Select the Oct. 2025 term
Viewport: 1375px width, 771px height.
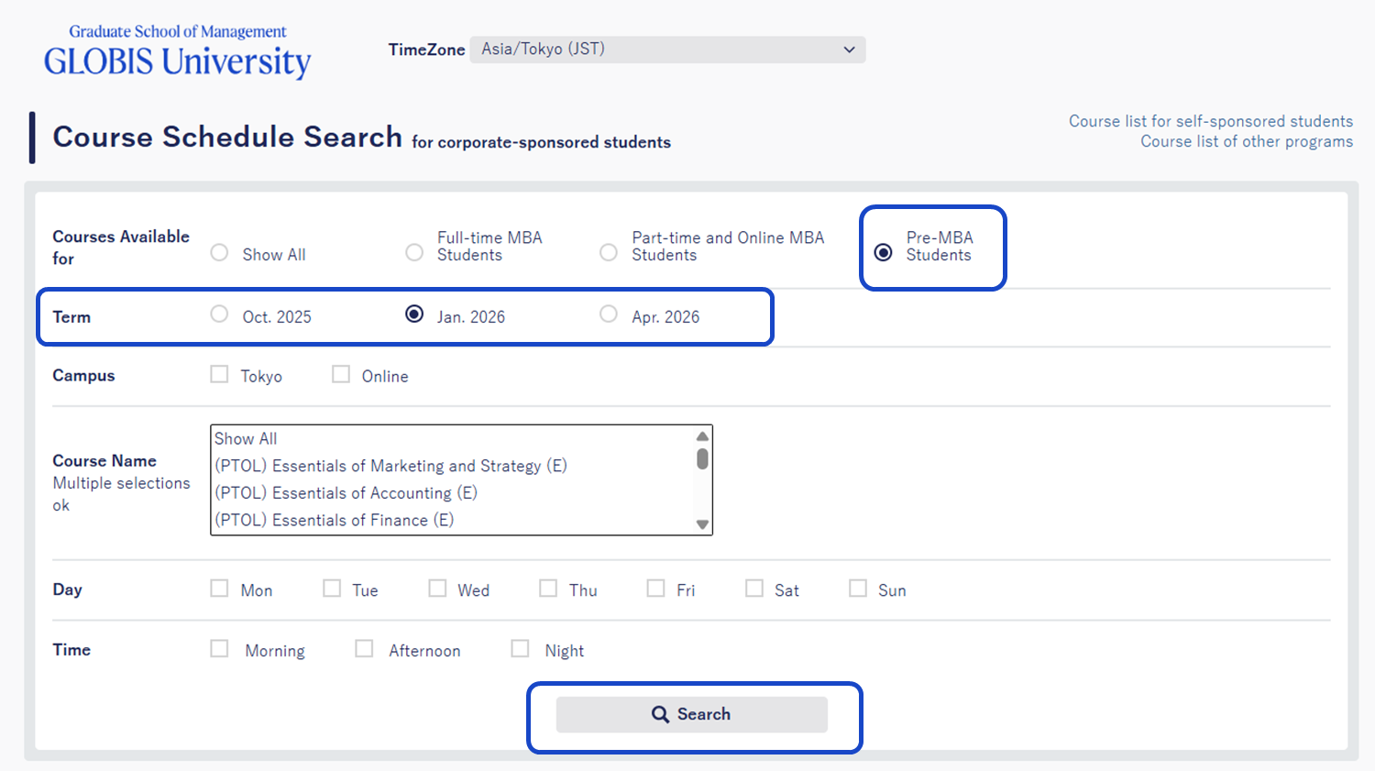(219, 314)
